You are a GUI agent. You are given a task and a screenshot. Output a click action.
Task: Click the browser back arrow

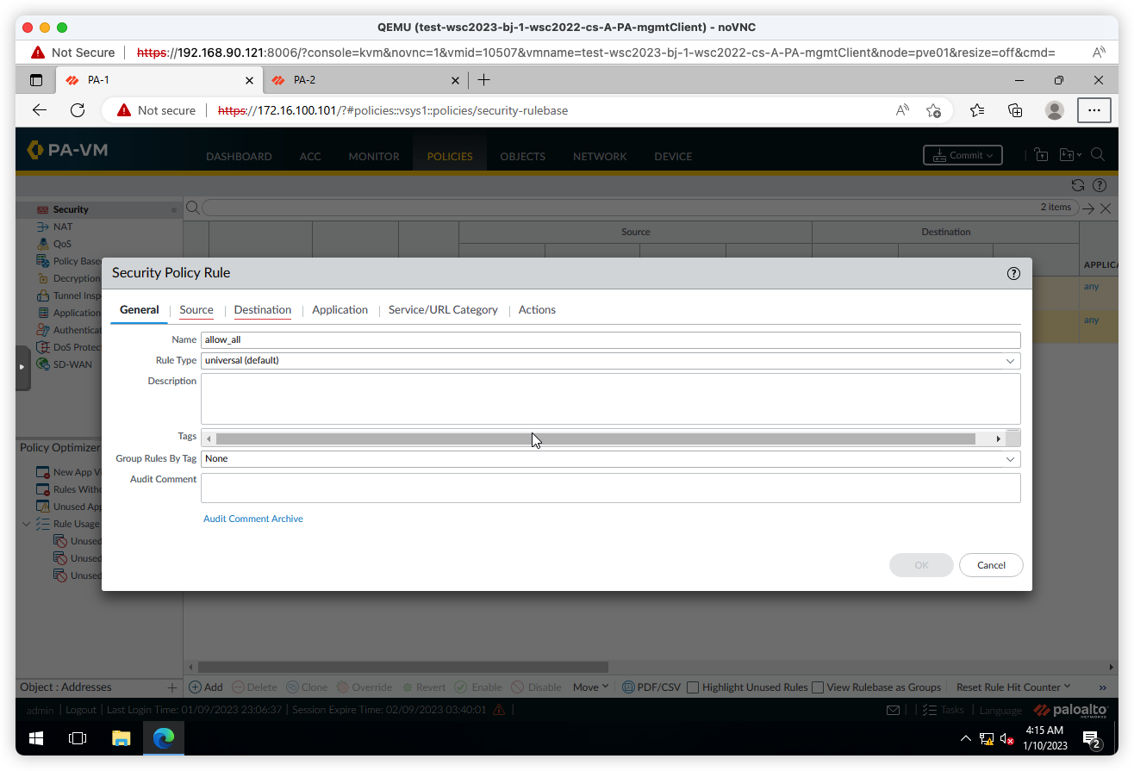pos(40,110)
